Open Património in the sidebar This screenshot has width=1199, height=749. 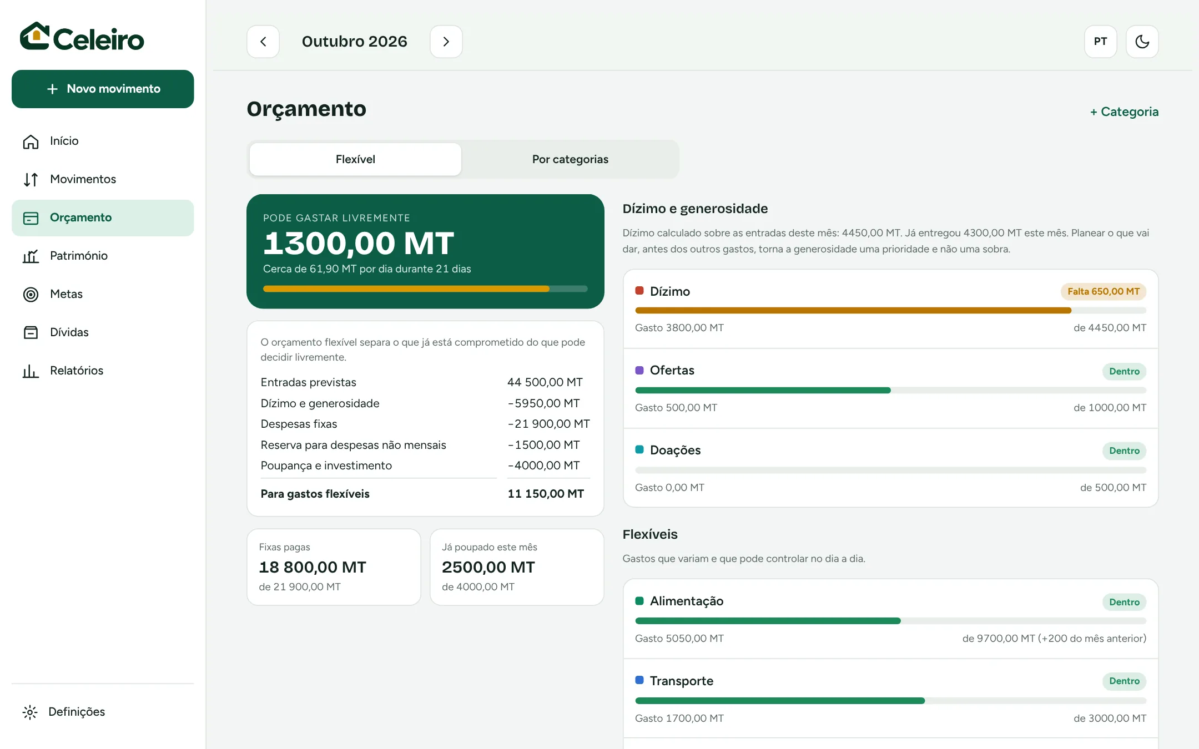103,256
